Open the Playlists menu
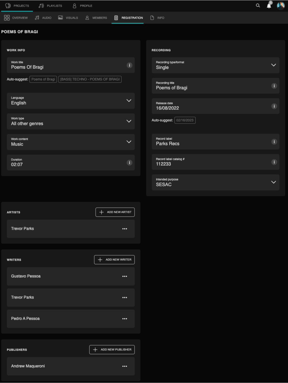Viewport: 288px width, 383px height. point(50,6)
